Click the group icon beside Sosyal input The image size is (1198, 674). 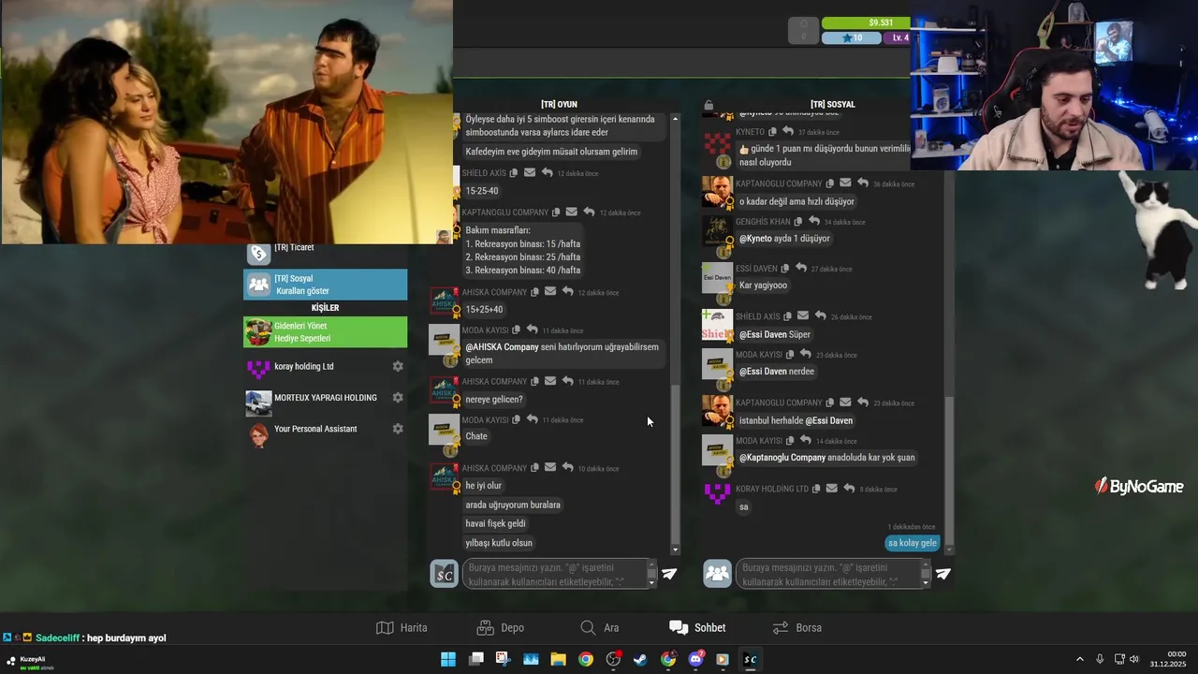coord(717,574)
